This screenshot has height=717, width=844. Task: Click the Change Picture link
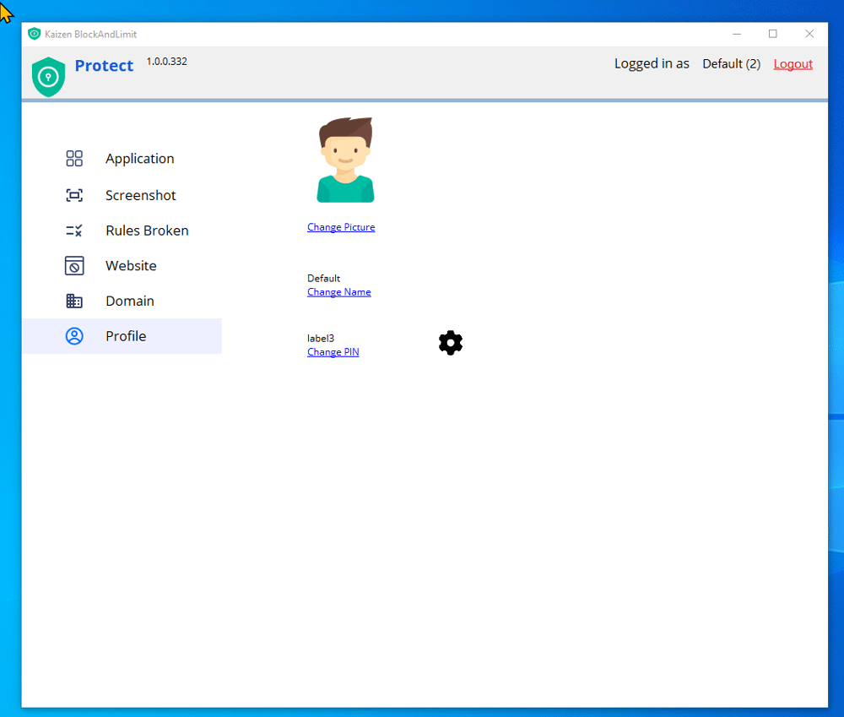pos(341,227)
